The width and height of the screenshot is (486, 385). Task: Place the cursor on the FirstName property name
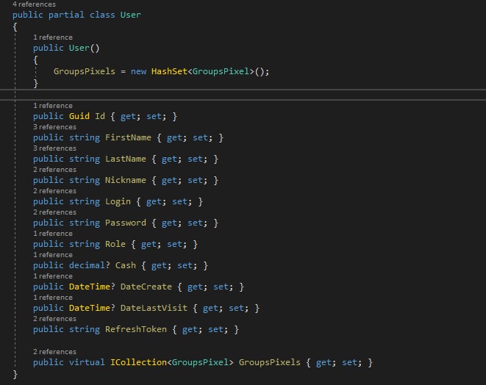pos(128,137)
